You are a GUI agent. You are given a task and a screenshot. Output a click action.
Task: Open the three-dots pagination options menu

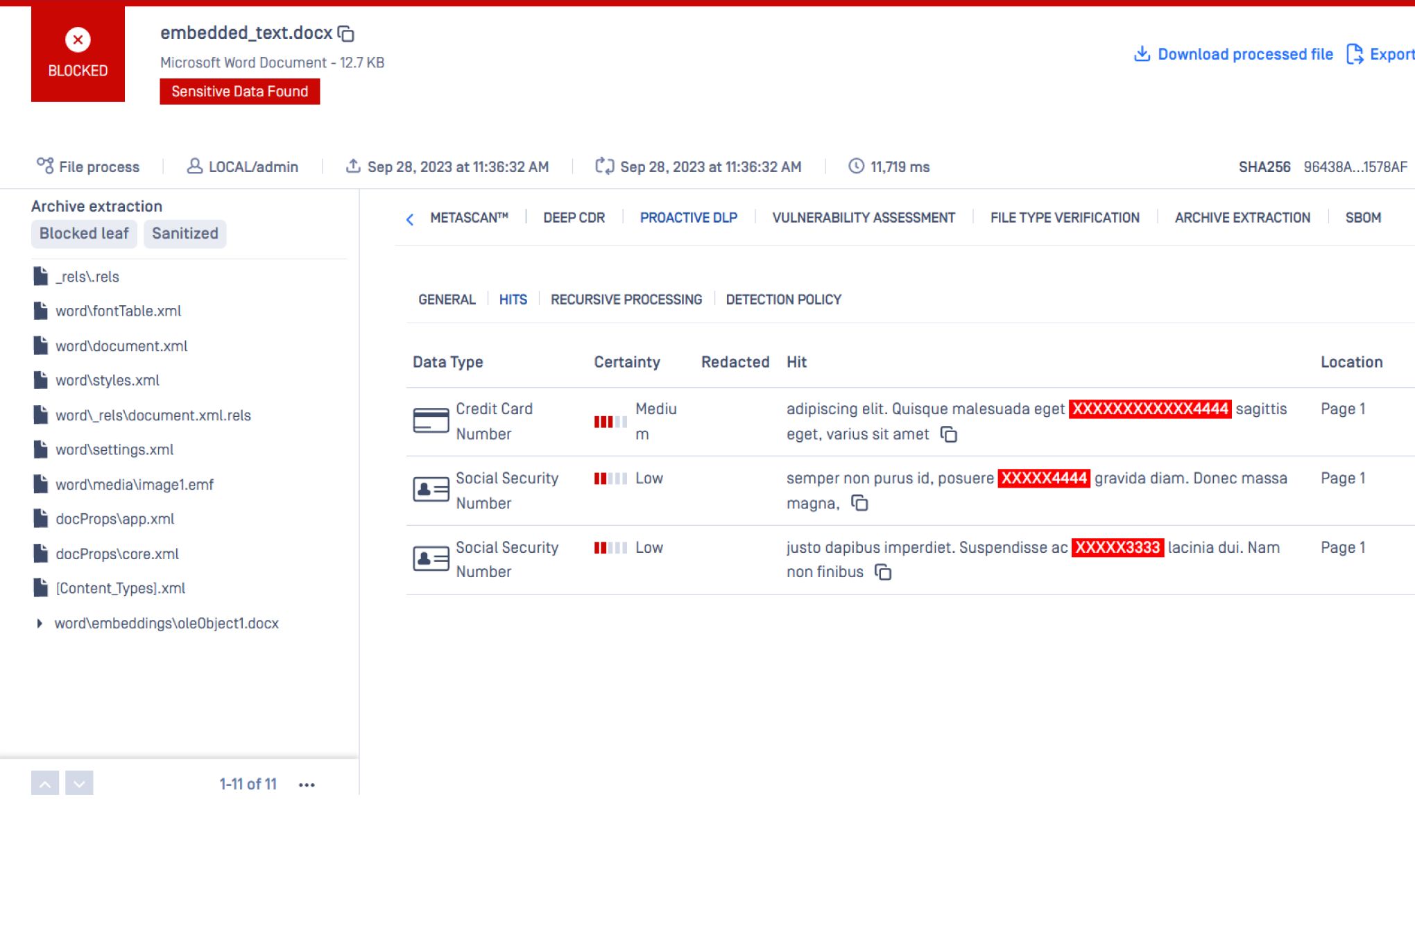click(307, 784)
